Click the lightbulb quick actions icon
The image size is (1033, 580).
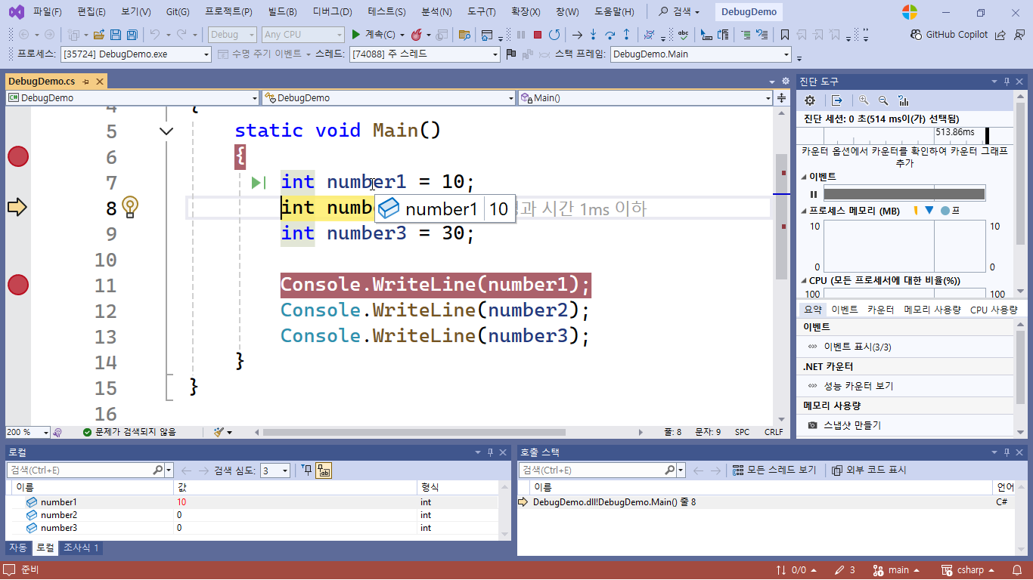coord(130,207)
